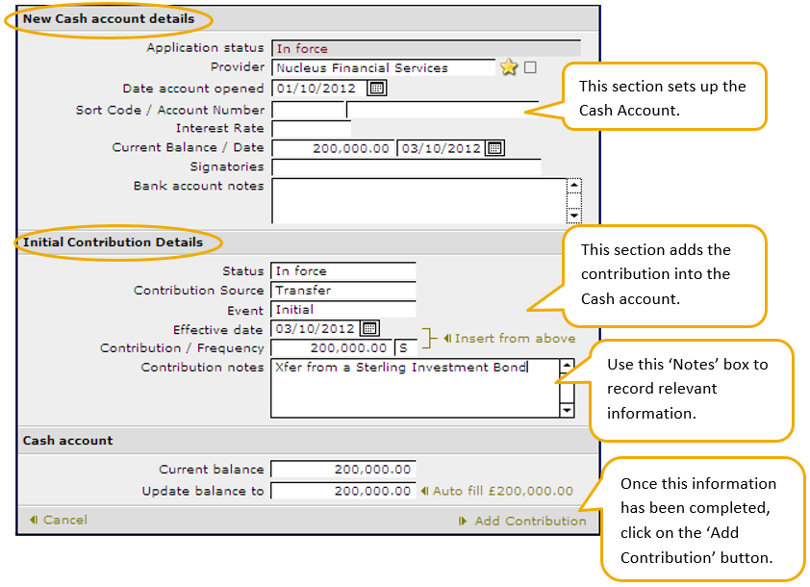Open calendar picker for Date account opened
The image size is (810, 587).
point(376,89)
